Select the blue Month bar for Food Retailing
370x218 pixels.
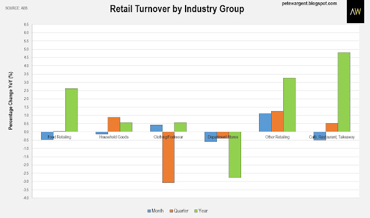[47, 136]
